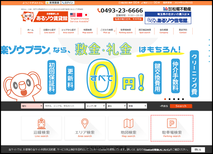
Task: Click the 検討リスト 00件 link
Action: coord(150,3)
